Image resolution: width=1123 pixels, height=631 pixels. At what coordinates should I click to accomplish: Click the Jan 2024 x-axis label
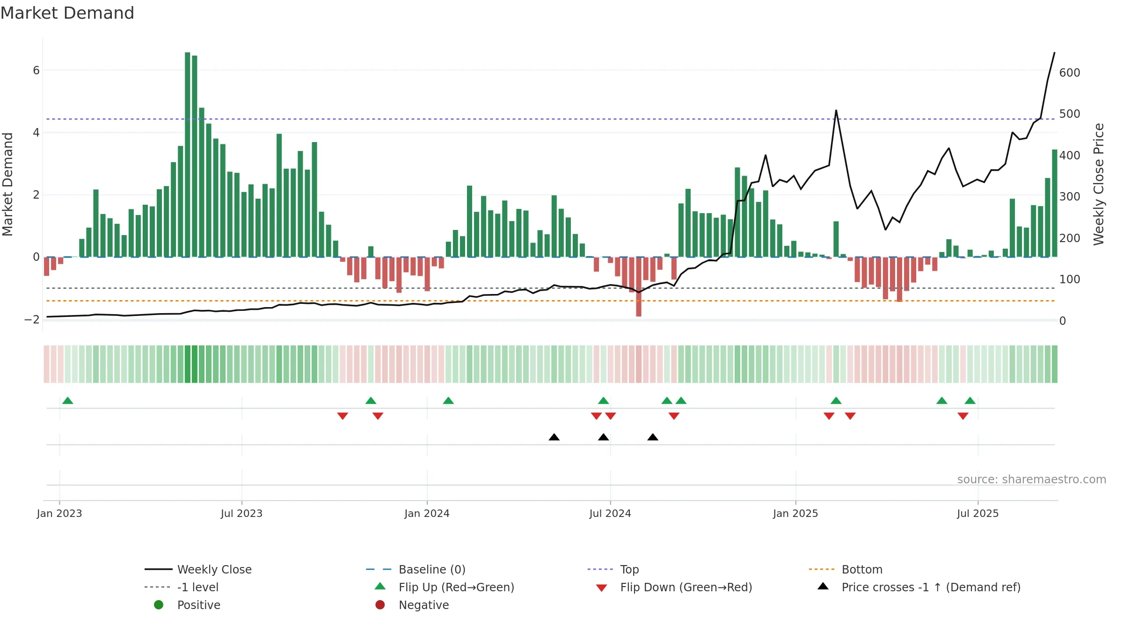(x=427, y=513)
